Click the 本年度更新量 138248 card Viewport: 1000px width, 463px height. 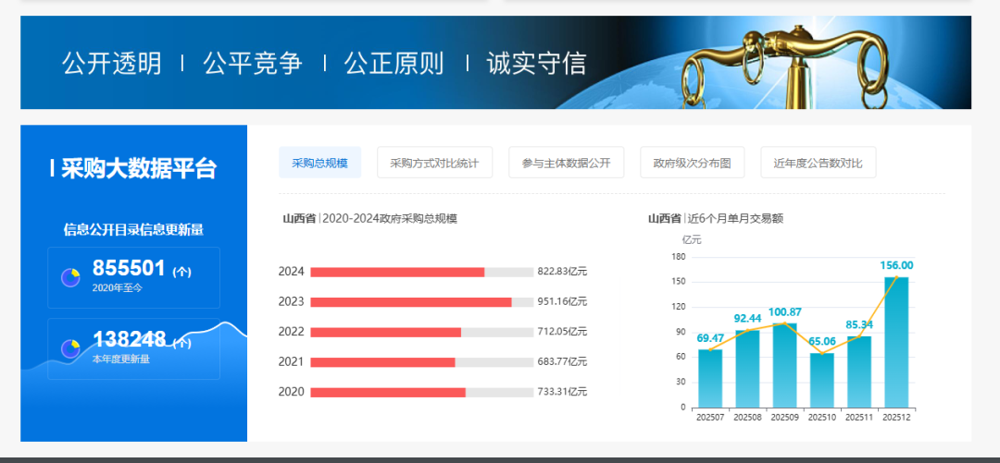point(133,348)
